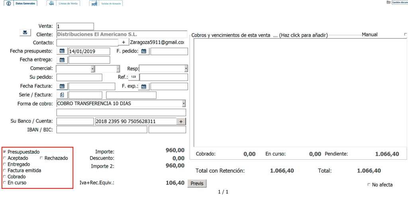Screen dimensions: 408x198
Task: Click the client search icon beside Cliente
Action: point(25,33)
